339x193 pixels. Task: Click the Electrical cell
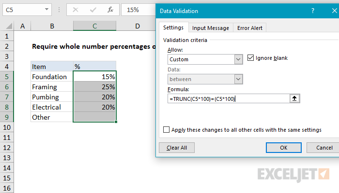tap(52, 107)
